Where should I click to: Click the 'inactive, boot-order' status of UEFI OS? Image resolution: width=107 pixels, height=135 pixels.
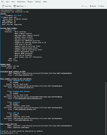click(22, 117)
